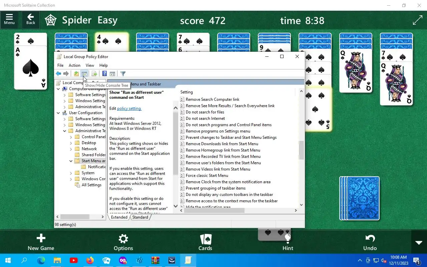Expand the Network tree node
Viewport: 427px width, 267px height.
(71, 149)
